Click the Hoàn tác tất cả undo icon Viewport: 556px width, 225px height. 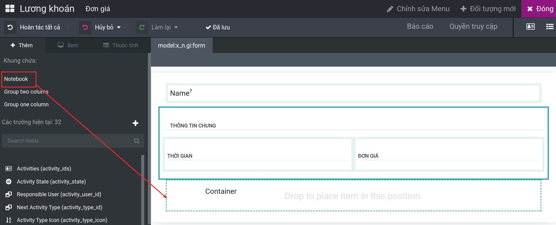10,27
